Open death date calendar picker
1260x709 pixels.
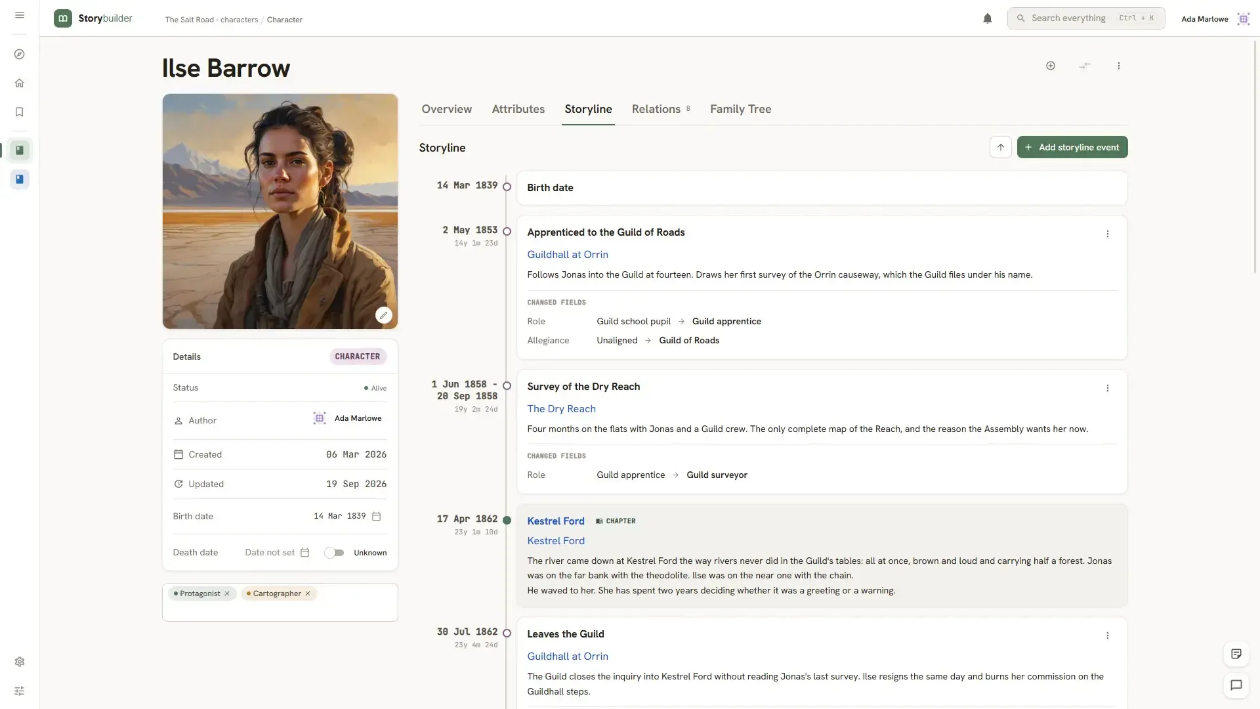[305, 553]
